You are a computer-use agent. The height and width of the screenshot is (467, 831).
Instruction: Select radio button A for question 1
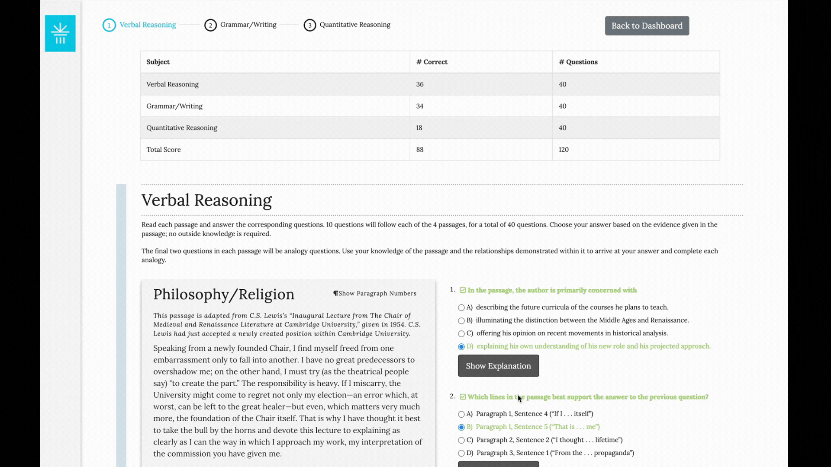(461, 307)
